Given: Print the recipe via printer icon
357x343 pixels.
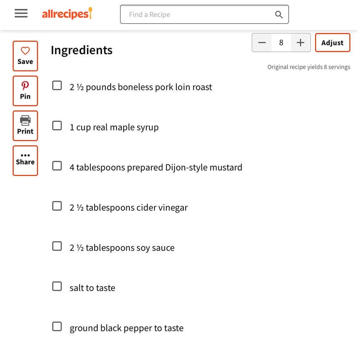Looking at the screenshot, I should click(25, 126).
